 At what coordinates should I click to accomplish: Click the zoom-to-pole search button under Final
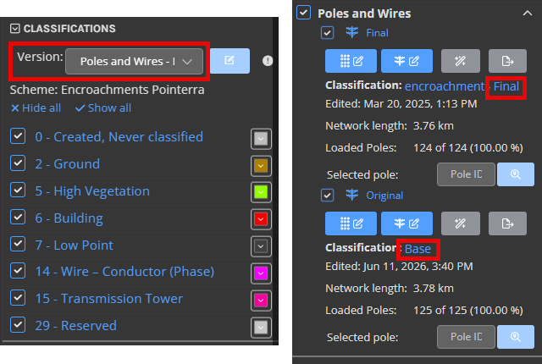(x=516, y=174)
